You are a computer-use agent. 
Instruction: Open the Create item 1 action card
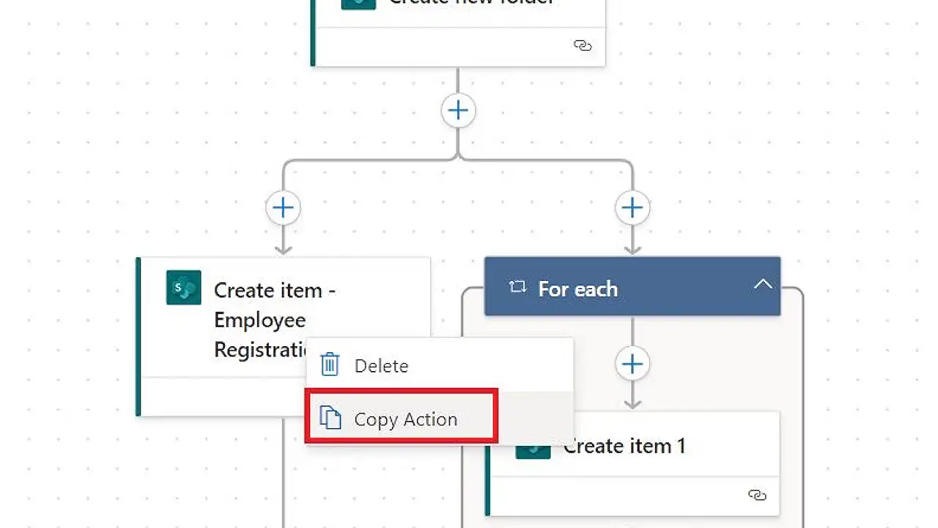(x=645, y=445)
